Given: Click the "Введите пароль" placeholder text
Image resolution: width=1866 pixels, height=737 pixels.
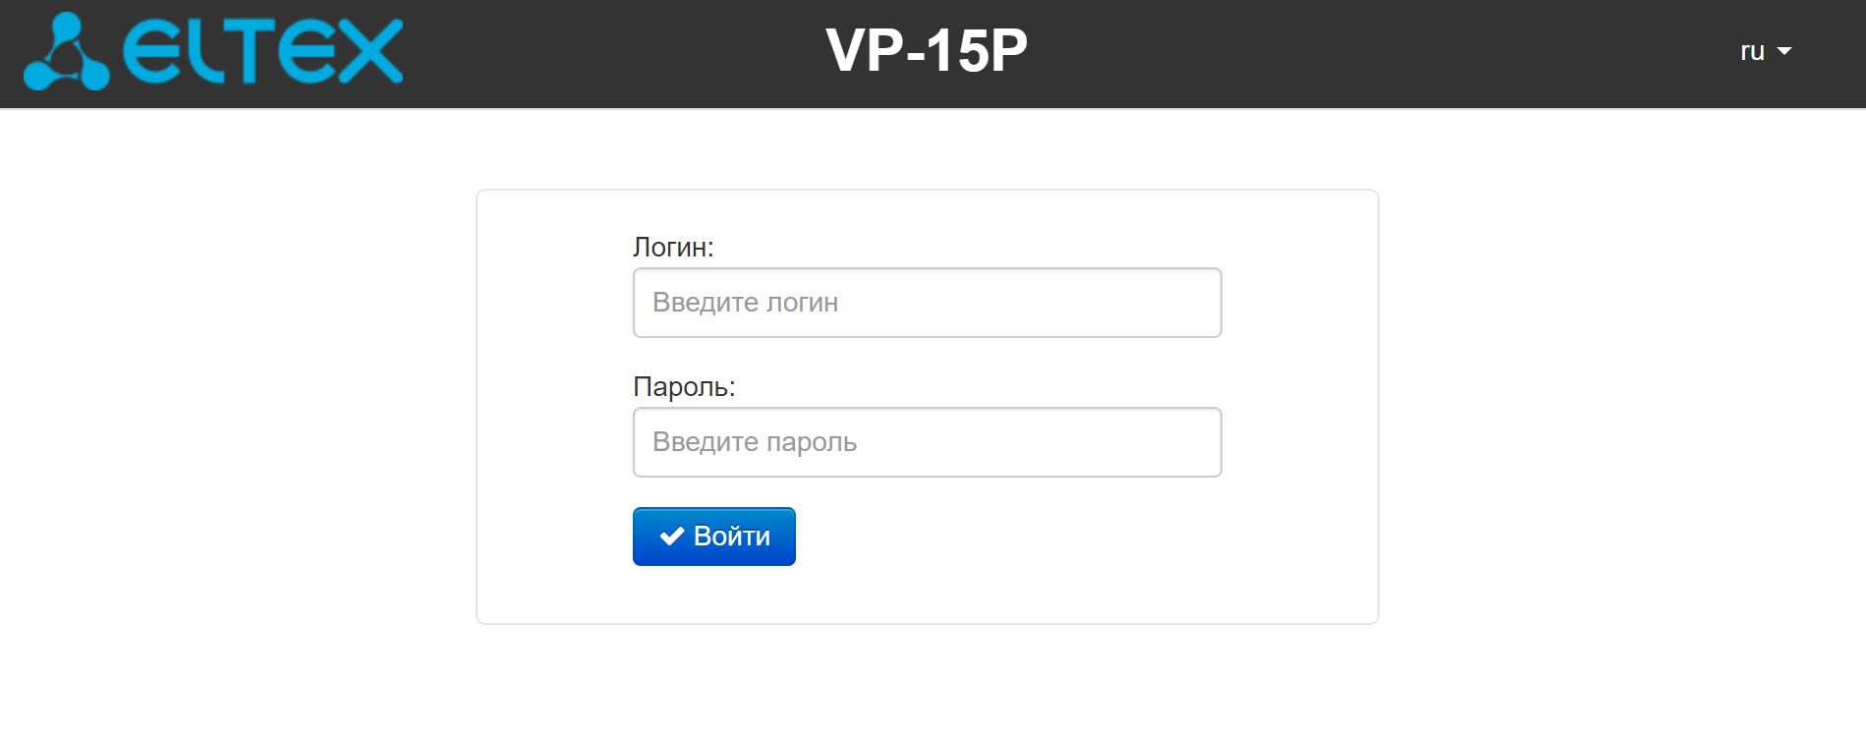Looking at the screenshot, I should (755, 442).
